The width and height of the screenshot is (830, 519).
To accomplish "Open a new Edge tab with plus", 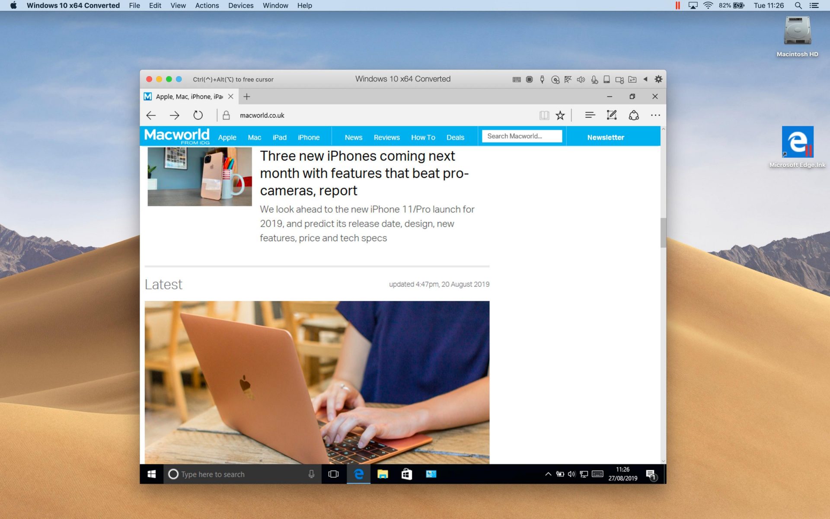I will pos(247,96).
